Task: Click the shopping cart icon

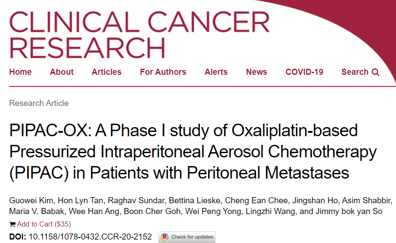Action: point(12,224)
